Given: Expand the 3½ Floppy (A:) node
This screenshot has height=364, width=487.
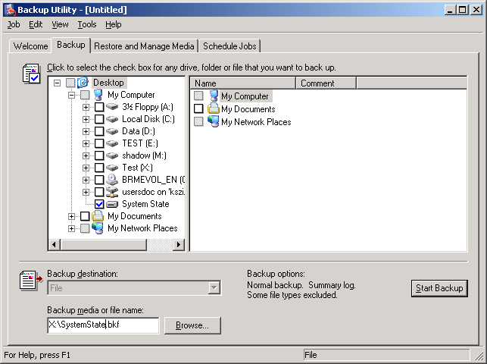Looking at the screenshot, I should pos(86,107).
